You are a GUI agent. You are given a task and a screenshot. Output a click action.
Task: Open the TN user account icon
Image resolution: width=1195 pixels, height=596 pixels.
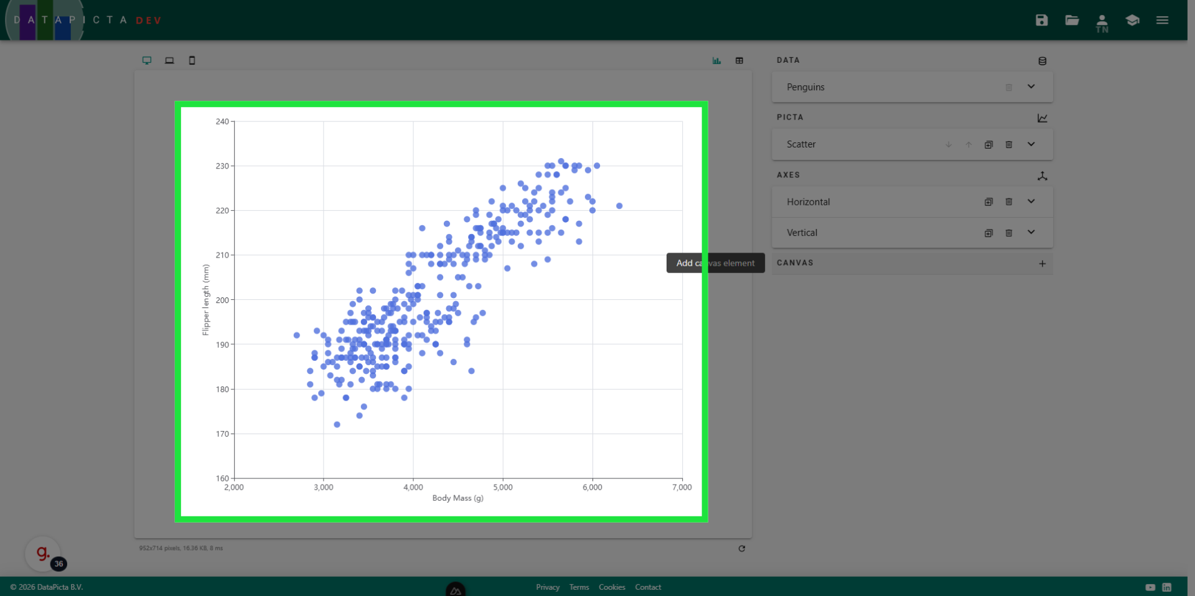[x=1102, y=22]
